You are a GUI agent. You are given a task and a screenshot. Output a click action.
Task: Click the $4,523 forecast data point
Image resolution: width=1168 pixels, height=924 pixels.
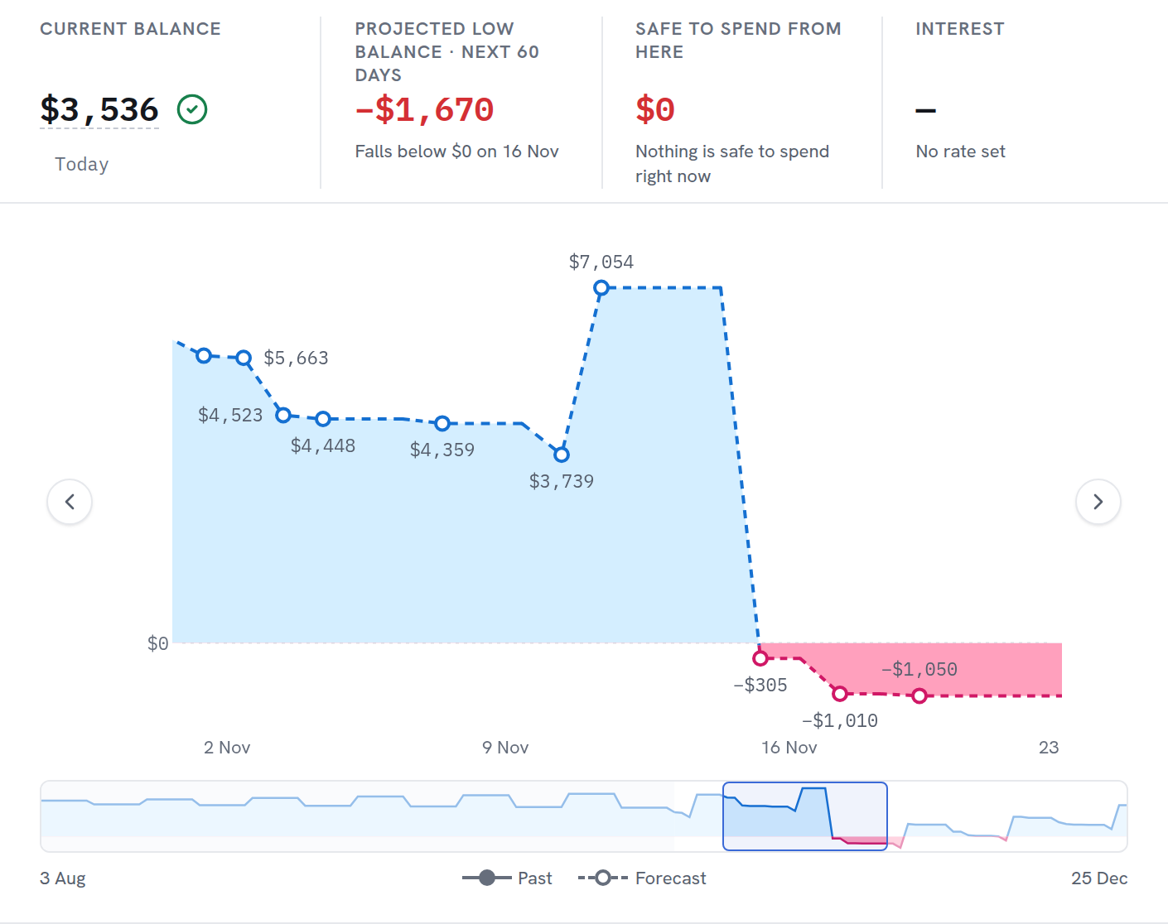click(283, 415)
